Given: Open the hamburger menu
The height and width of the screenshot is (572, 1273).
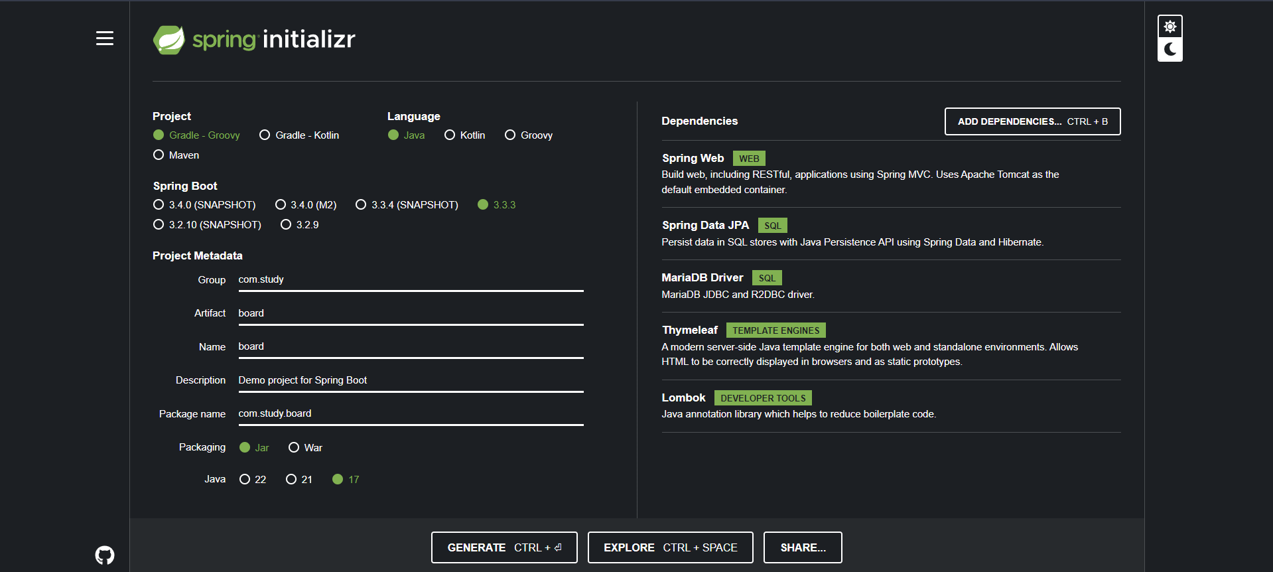Looking at the screenshot, I should pos(105,38).
